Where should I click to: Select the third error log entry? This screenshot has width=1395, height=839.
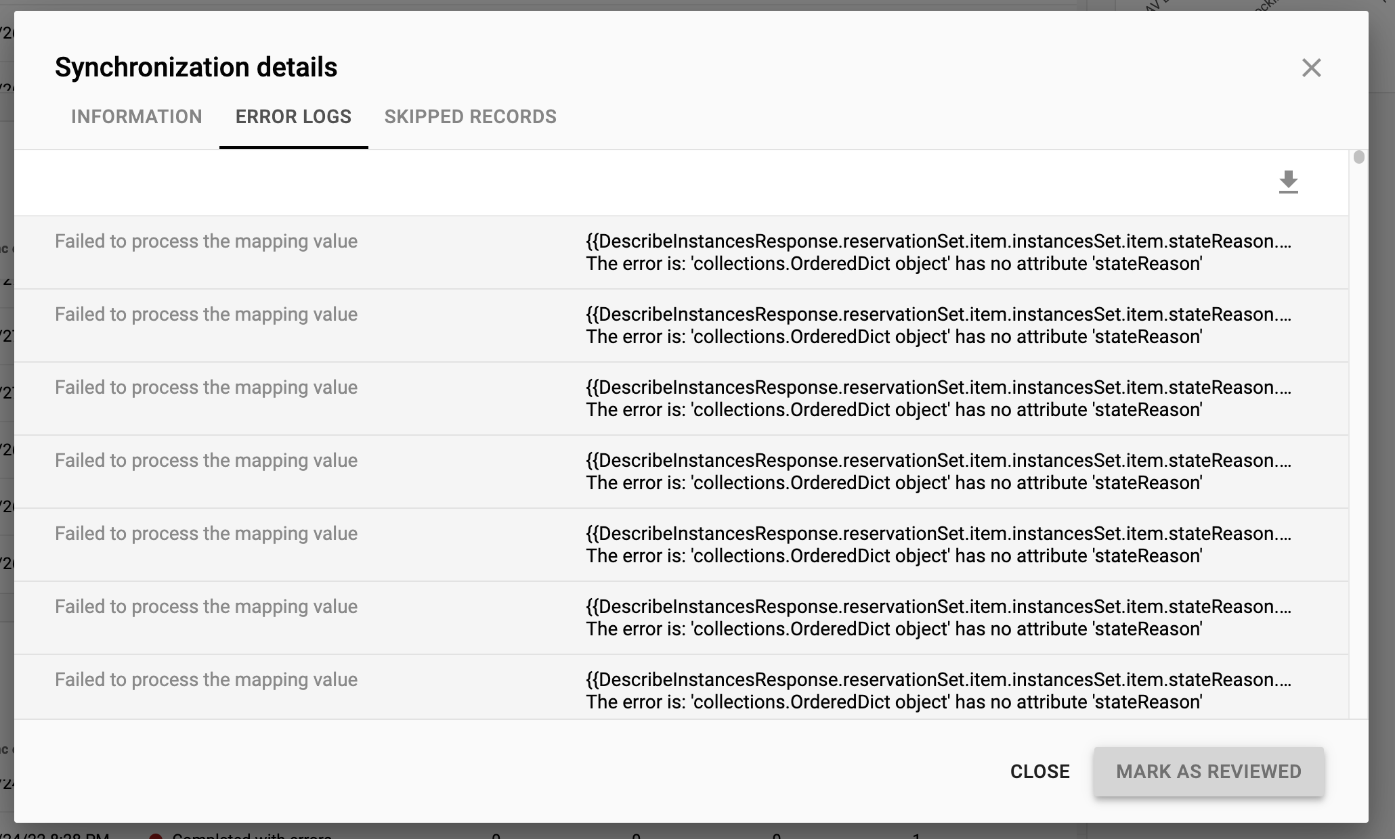coord(206,387)
